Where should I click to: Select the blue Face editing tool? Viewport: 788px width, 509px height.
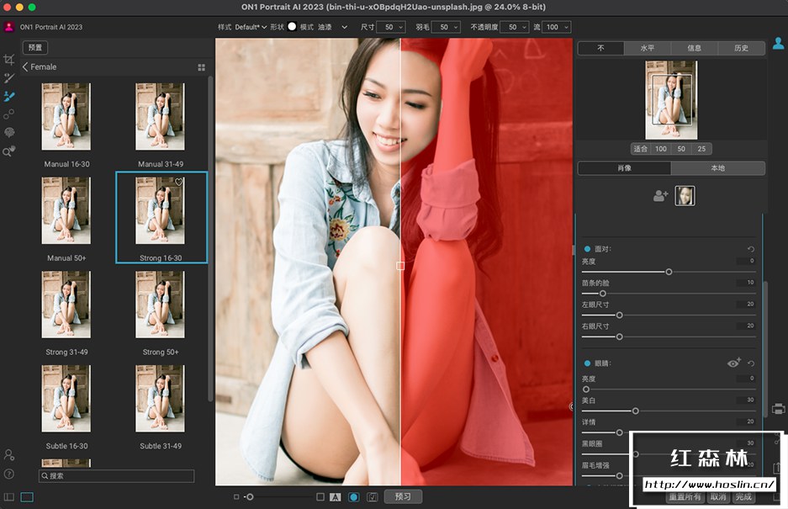pos(8,96)
